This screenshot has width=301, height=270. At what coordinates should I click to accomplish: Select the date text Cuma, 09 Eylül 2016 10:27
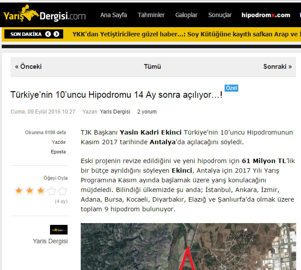click(x=43, y=112)
